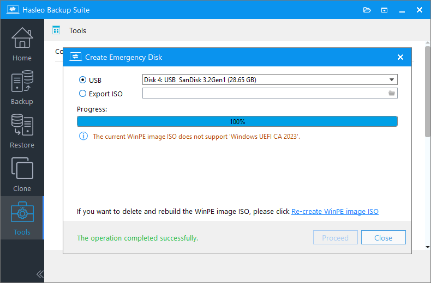The image size is (431, 283).
Task: Click the Close button in the dialog
Action: 383,237
